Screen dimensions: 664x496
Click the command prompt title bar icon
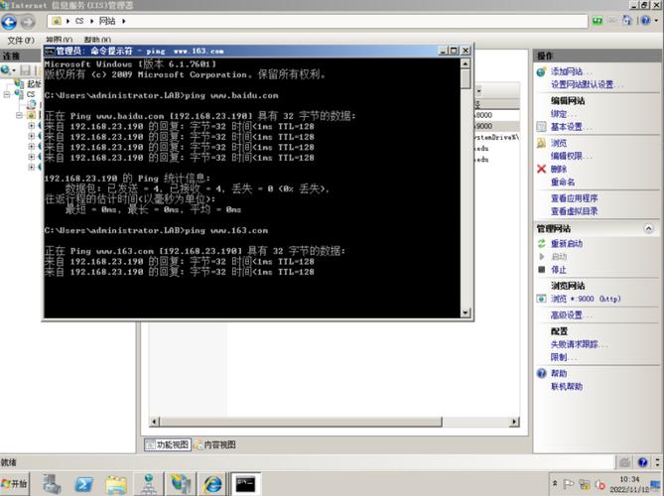point(50,52)
